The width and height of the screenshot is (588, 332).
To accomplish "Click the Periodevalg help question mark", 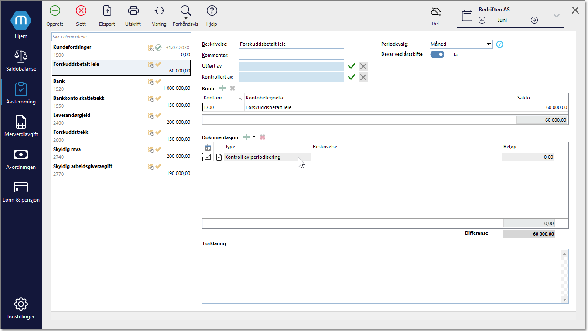I will pos(500,44).
